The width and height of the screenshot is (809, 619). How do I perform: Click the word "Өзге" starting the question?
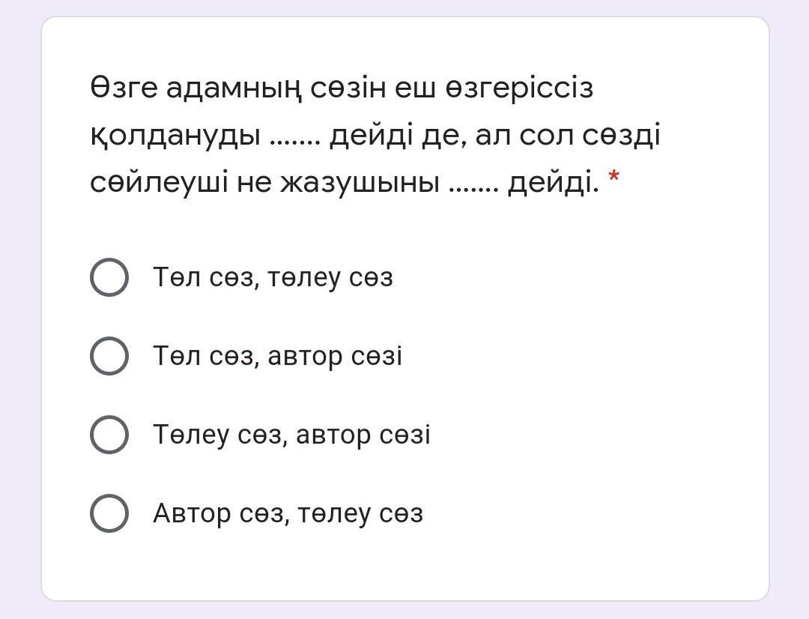124,88
